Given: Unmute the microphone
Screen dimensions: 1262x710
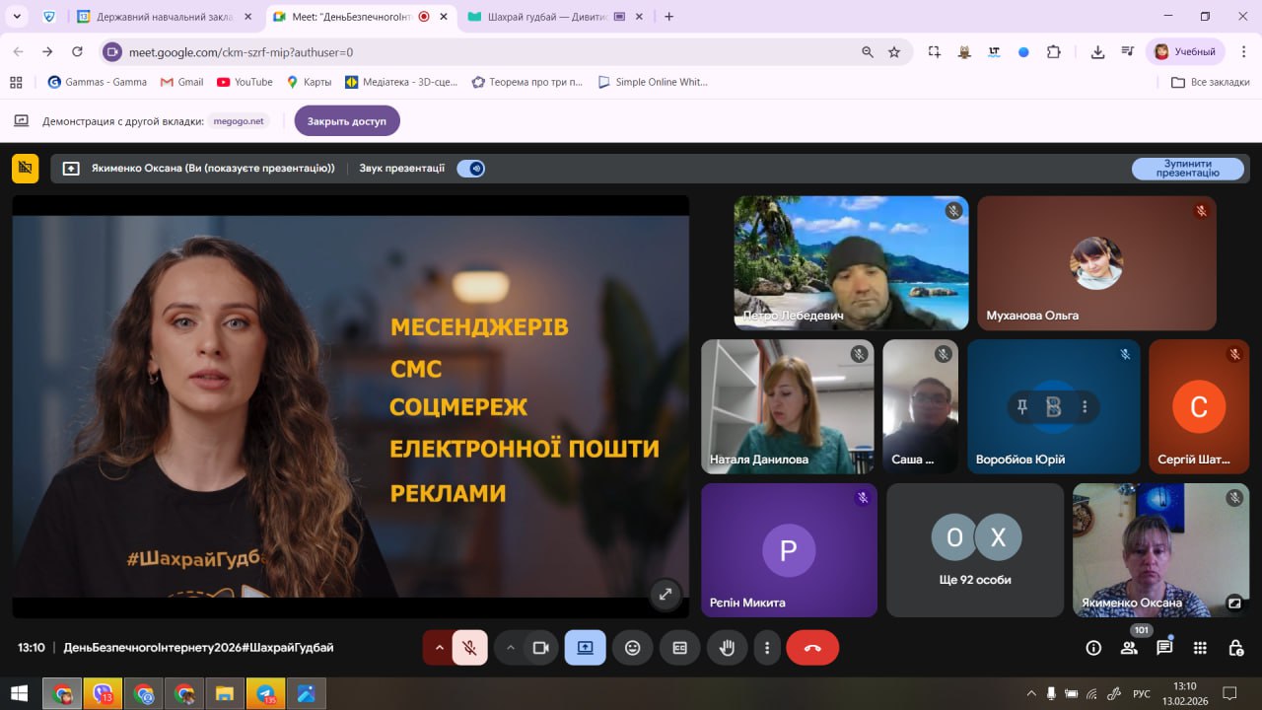Looking at the screenshot, I should click(470, 648).
